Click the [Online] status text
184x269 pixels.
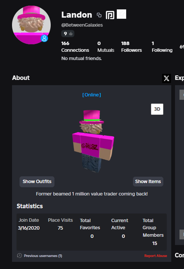[92, 95]
